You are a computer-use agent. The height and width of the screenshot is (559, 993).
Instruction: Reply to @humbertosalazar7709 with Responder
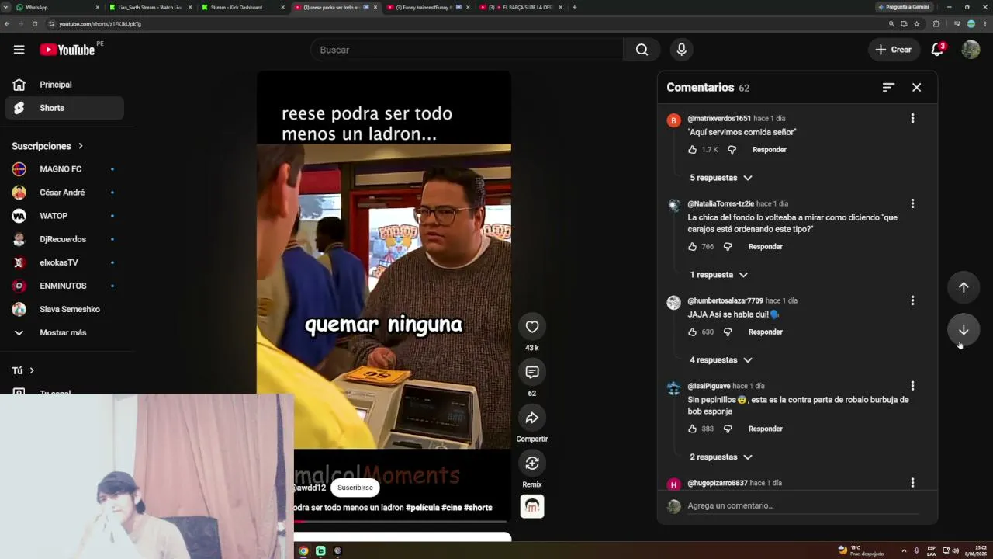tap(766, 332)
